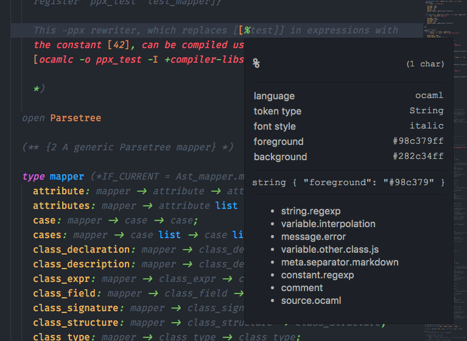Screen dimensions: 467x341
Task: Click the 'class_type:' field
Action: pyautogui.click(x=64, y=337)
